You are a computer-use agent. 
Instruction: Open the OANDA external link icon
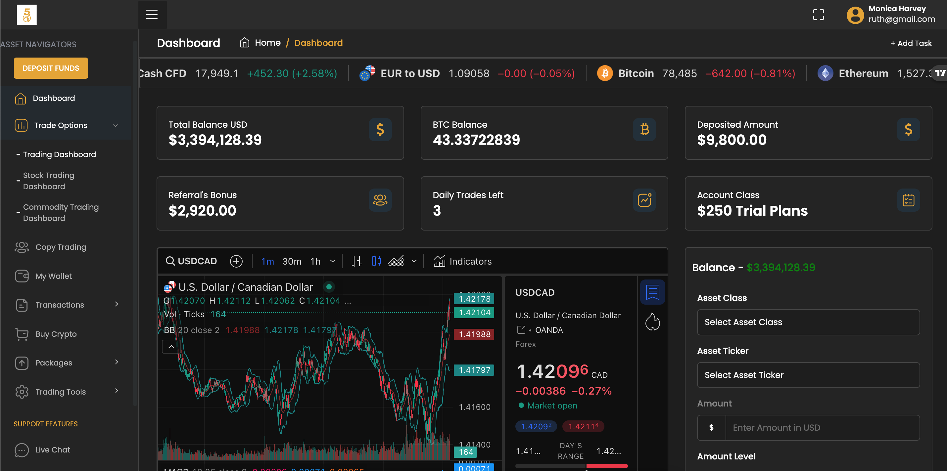click(x=521, y=330)
